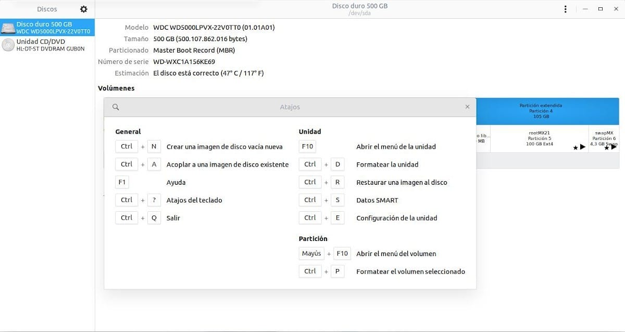
Task: Click model value WDC WD5000LPVX-22V0TT0 (01.01A01)
Action: (x=214, y=27)
